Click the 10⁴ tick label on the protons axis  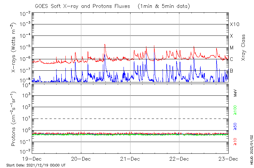[x=26, y=85]
